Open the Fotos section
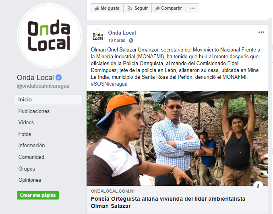This screenshot has height=214, width=273. click(x=25, y=134)
